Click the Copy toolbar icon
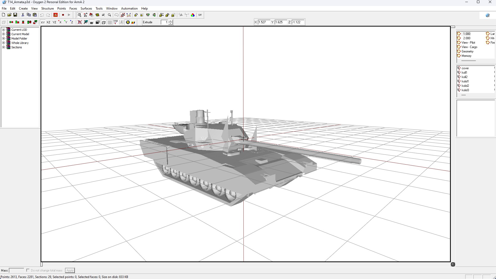Screen dimensions: 496x279 pos(29,15)
